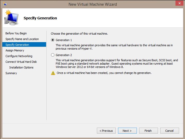This screenshot has height=139, width=185.
Task: Click 'Choose the generation of this virtual machine.' text
Action: tap(79, 34)
